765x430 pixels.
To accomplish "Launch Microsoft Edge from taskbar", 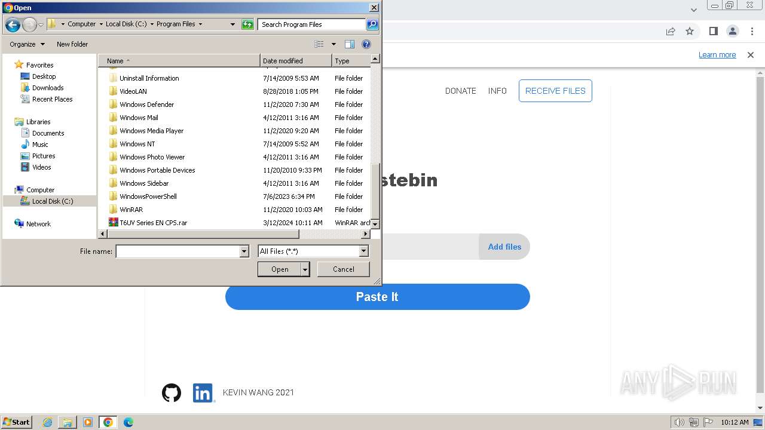I will point(128,422).
